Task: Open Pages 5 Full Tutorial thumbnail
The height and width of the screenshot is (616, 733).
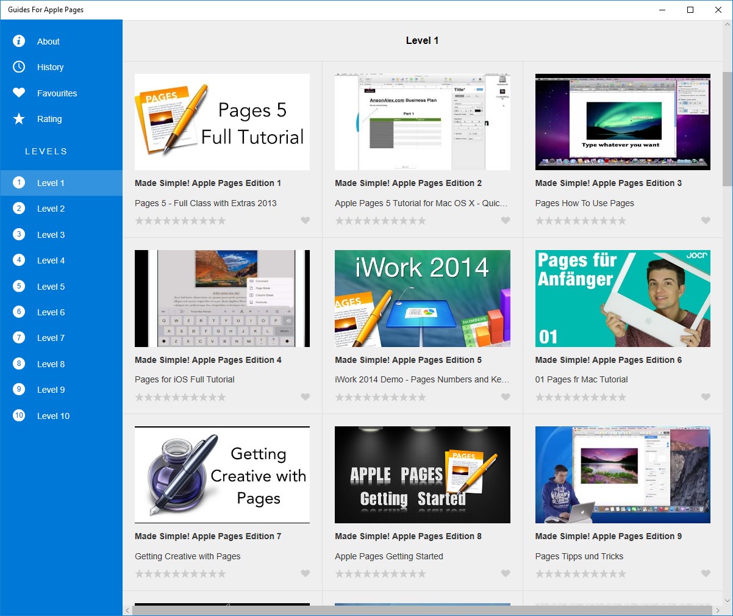Action: coord(222,122)
